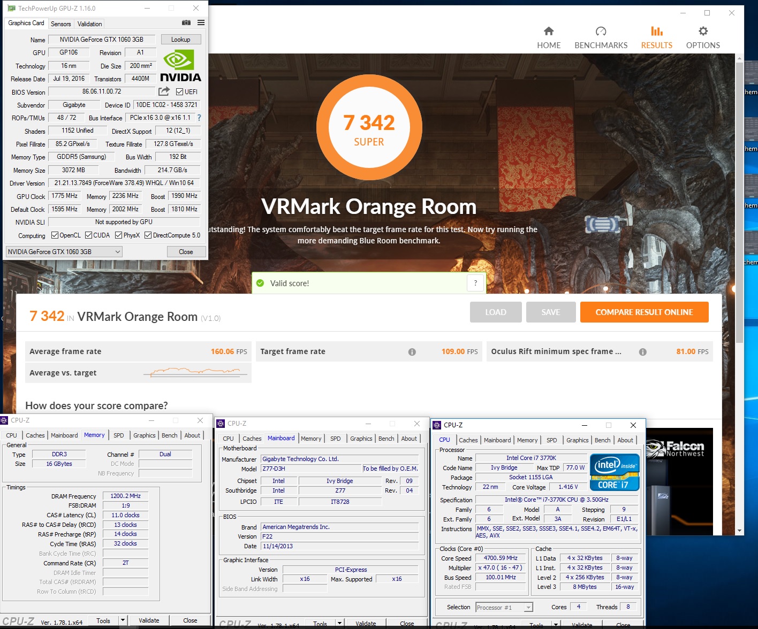758x629 pixels.
Task: Click the 7 342 SUPER score circle
Action: 369,127
